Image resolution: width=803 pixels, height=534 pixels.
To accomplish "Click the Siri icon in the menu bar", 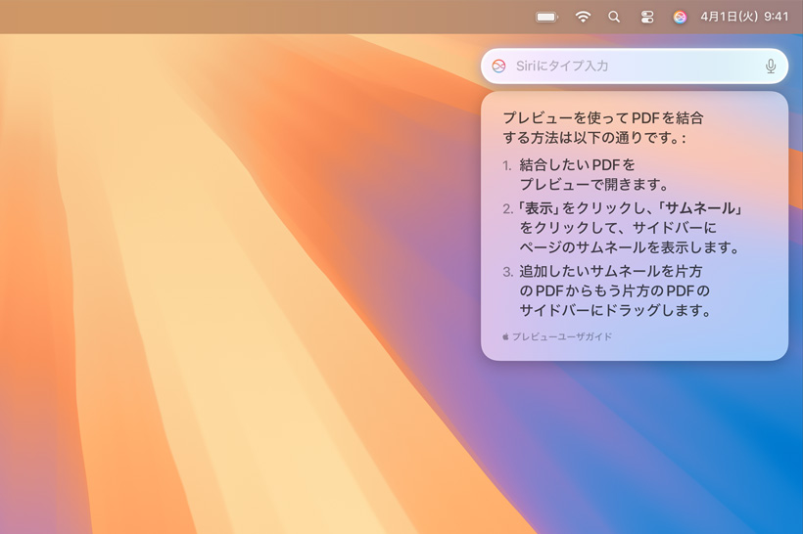I will tap(680, 17).
